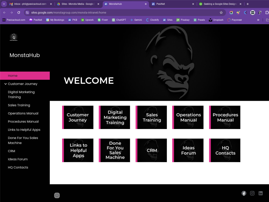The image size is (269, 202).
Task: Click the colorful checkmark extension icon
Action: (238, 13)
